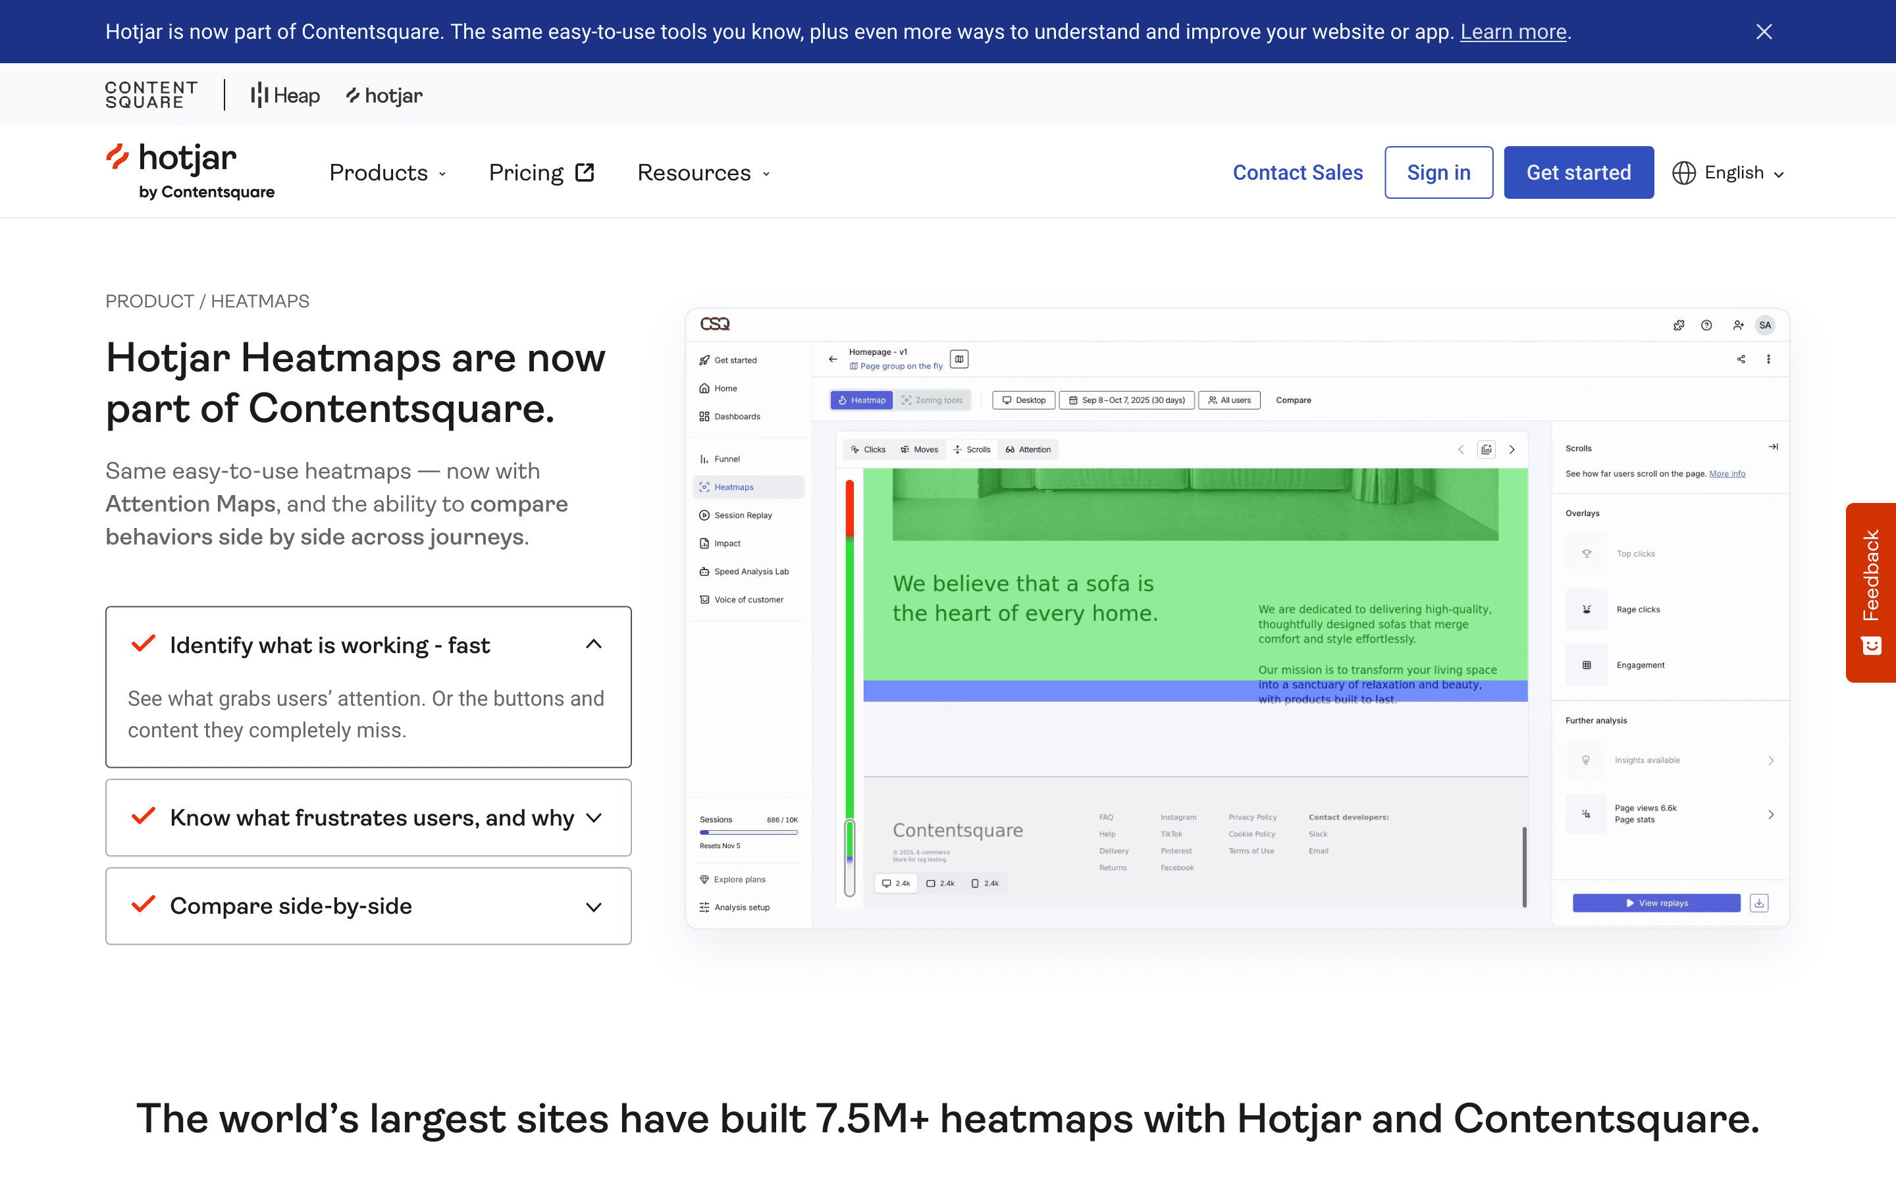
Task: Click the View replays button
Action: click(1656, 903)
